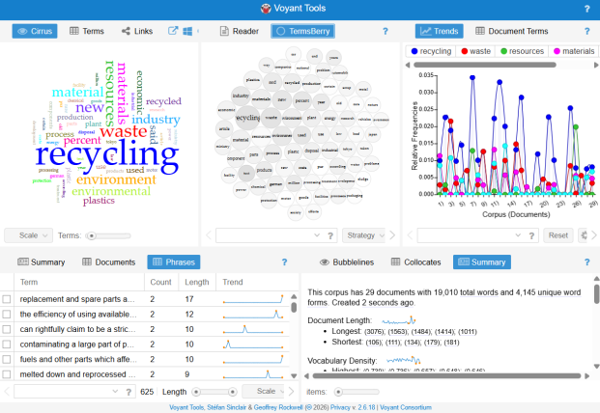Click the help icon in Phrases panel header
Viewport: 600px width, 413px height.
tap(284, 262)
